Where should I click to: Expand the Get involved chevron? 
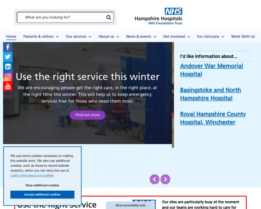pos(189,37)
